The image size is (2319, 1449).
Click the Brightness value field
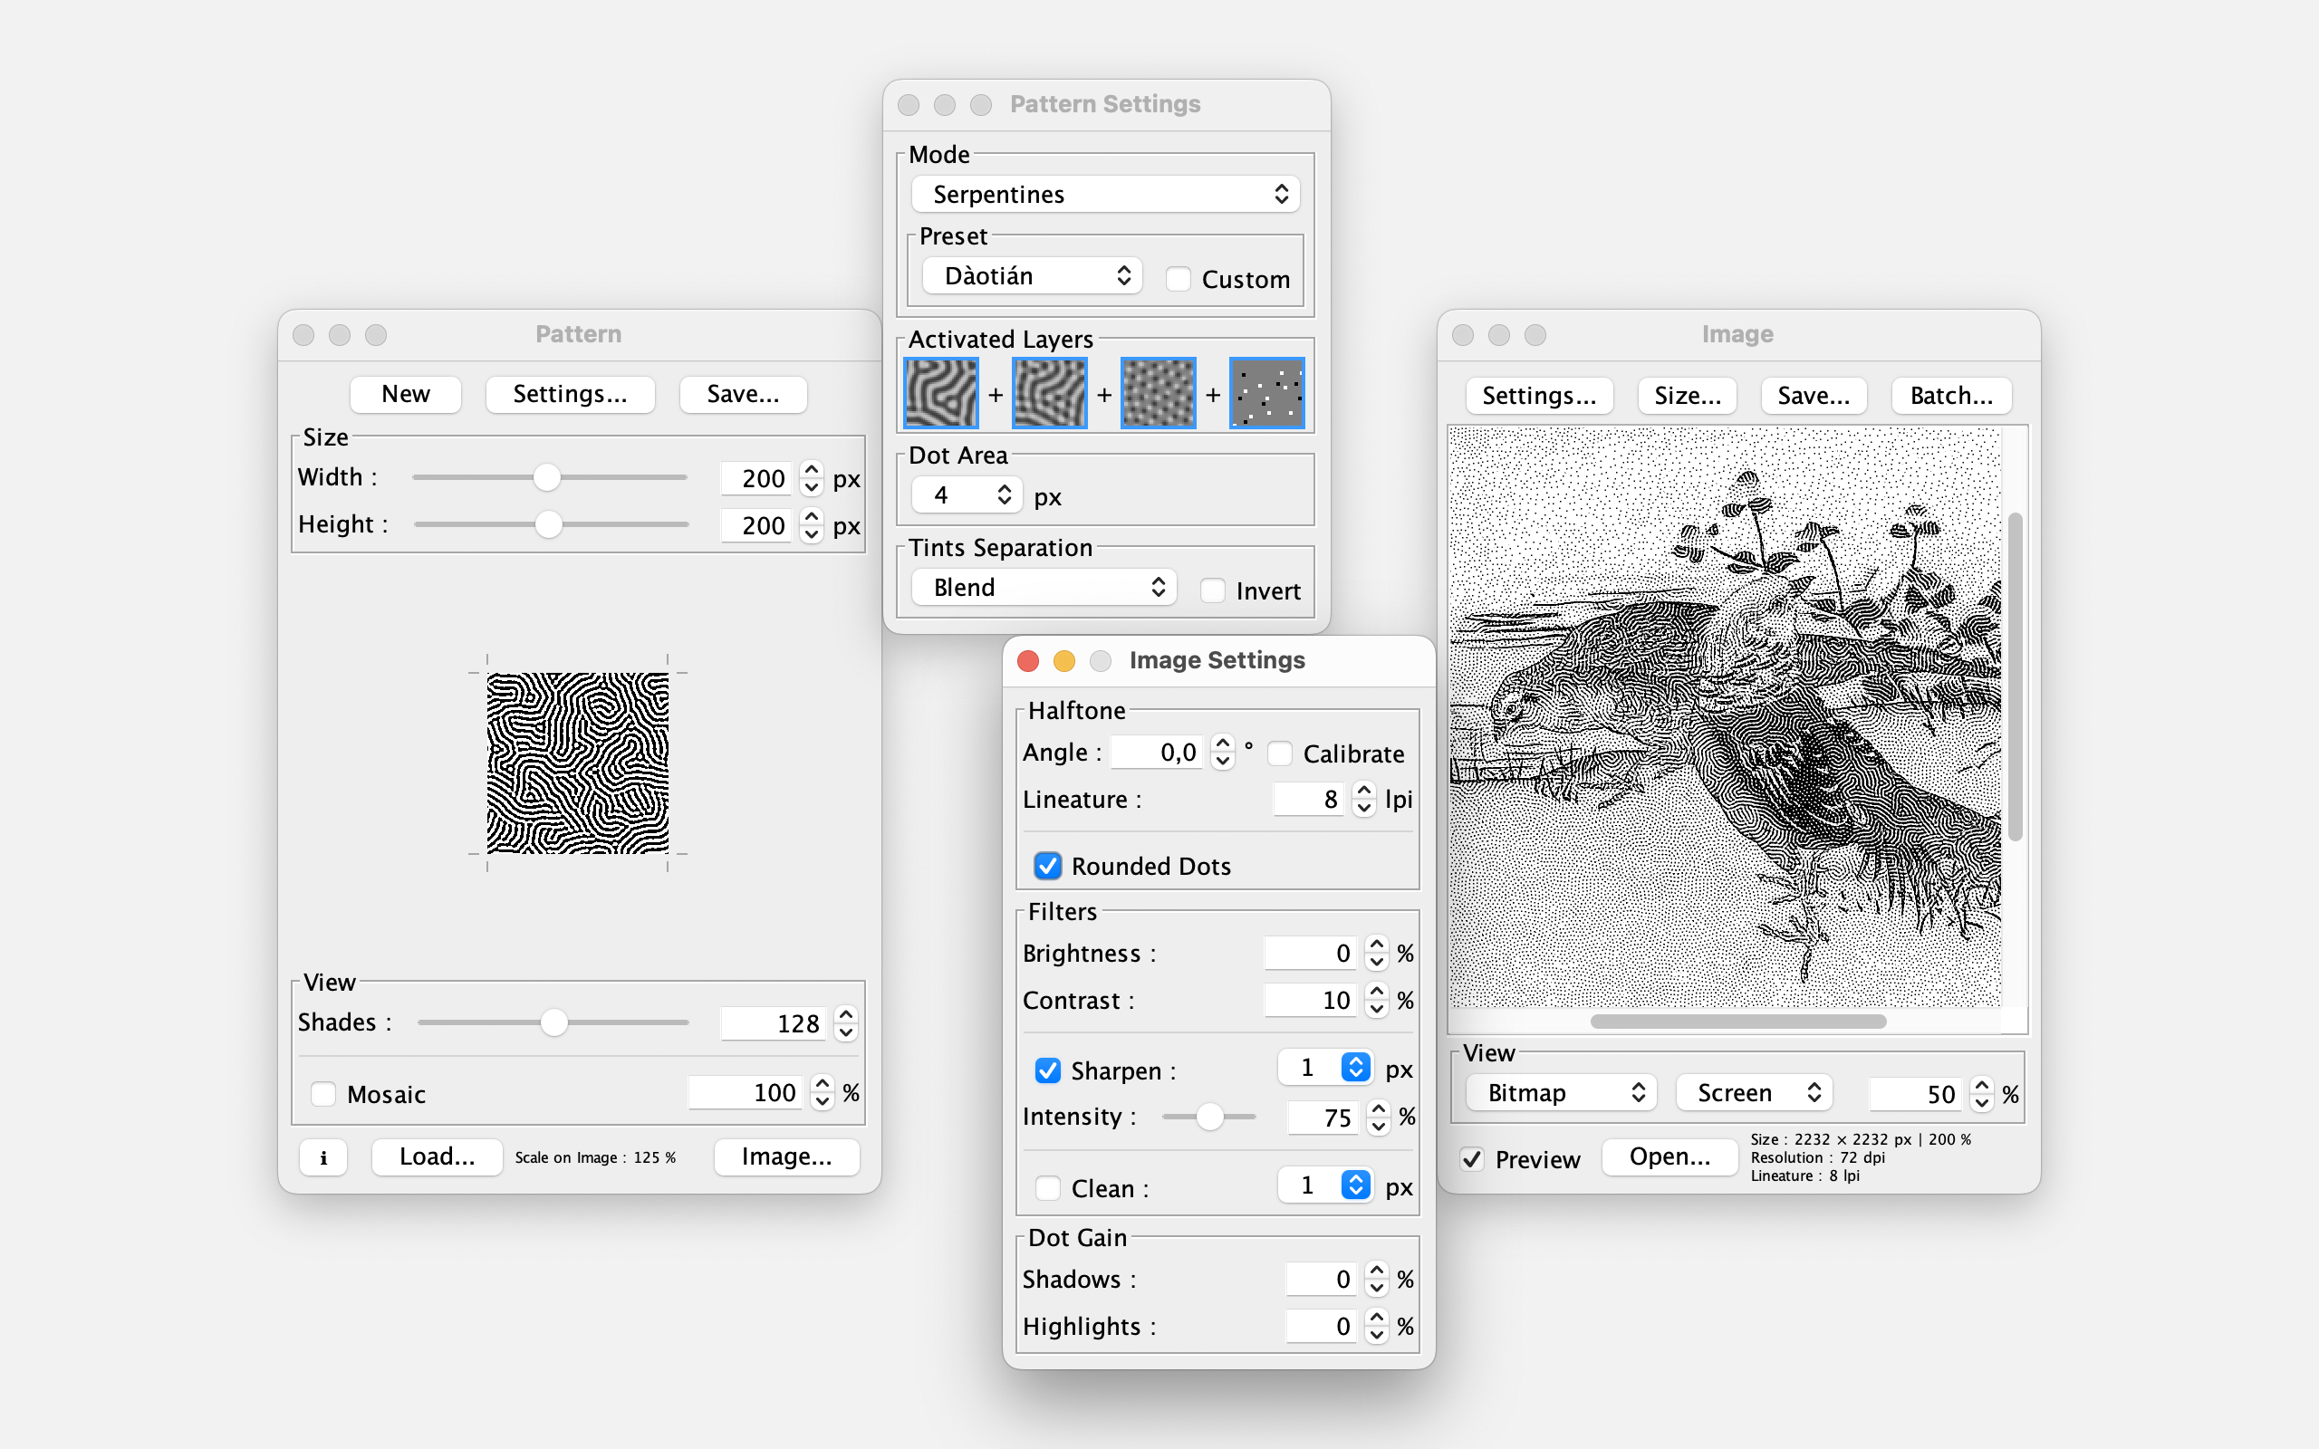pyautogui.click(x=1310, y=953)
